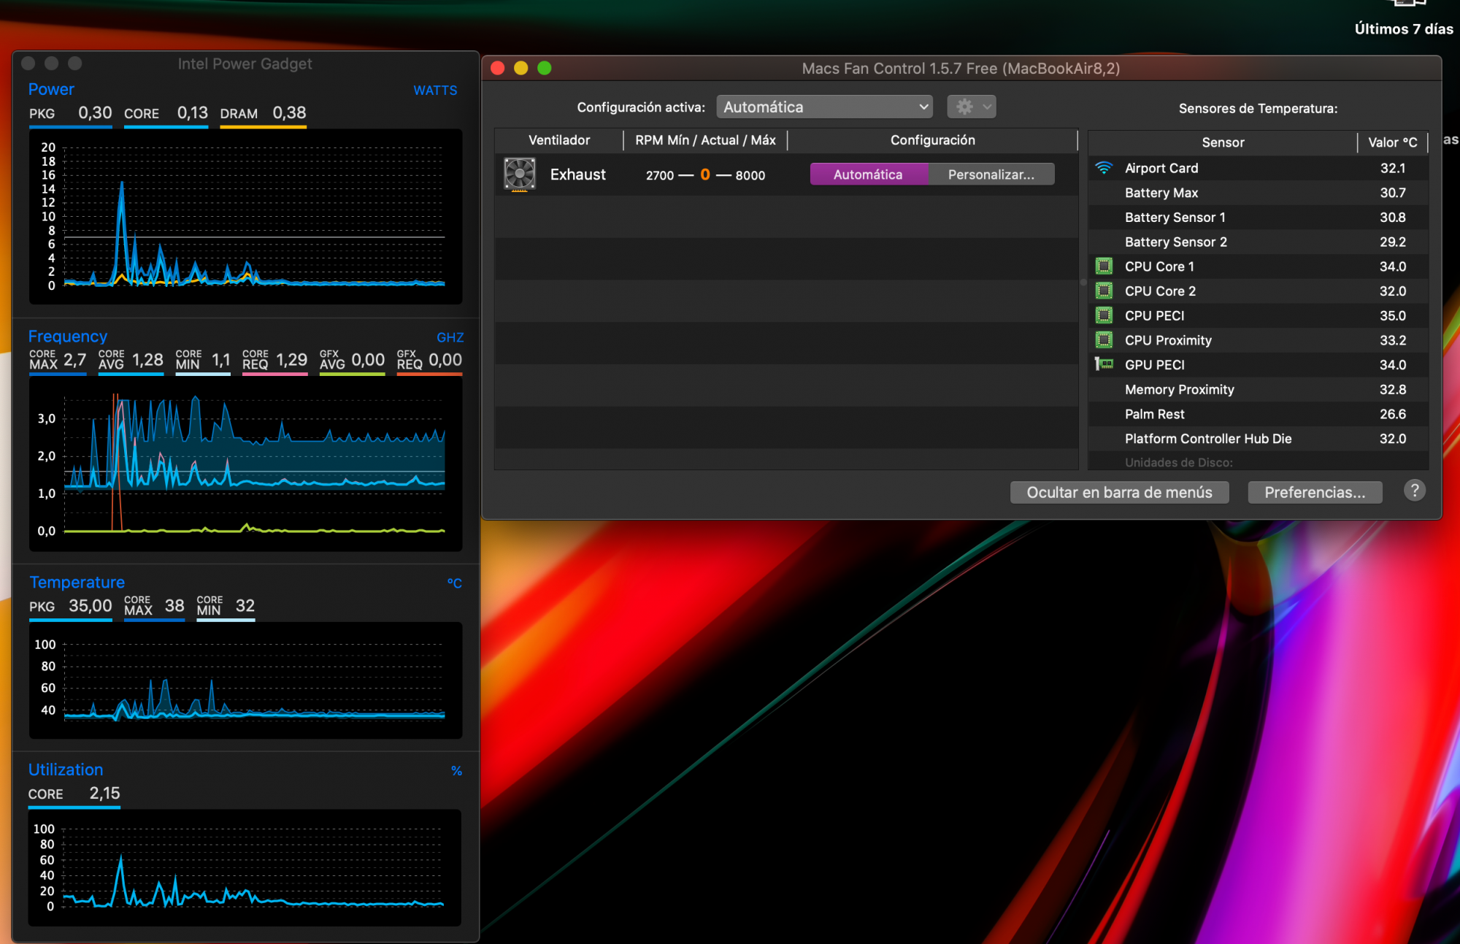This screenshot has width=1460, height=944.
Task: Click the GPU PECI card icon
Action: coord(1104,364)
